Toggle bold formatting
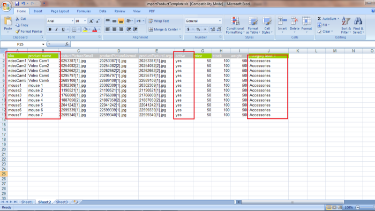Image resolution: width=375 pixels, height=211 pixels. [x=50, y=29]
